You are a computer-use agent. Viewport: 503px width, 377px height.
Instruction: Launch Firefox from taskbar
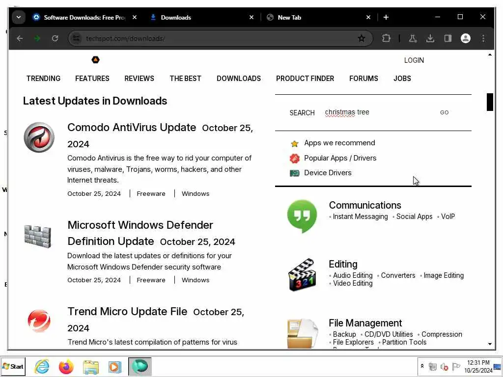[x=66, y=366]
